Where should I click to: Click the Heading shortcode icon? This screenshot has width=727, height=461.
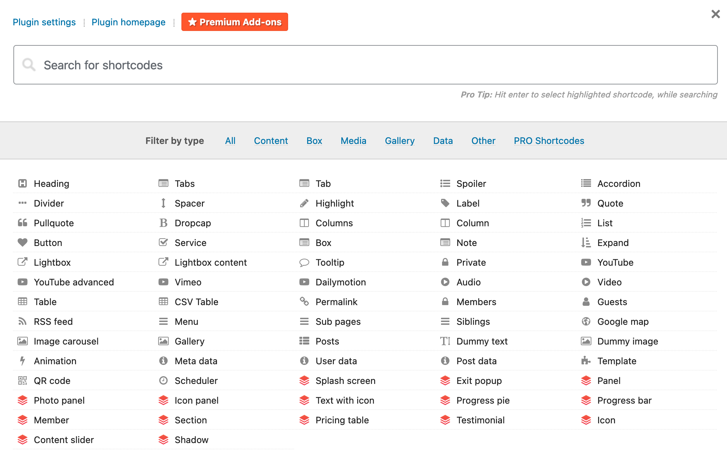click(x=23, y=183)
